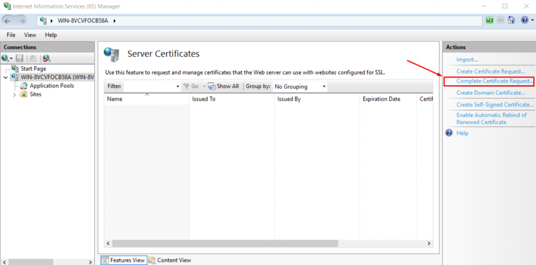Switch to Features View tab
This screenshot has width=536, height=265.
pyautogui.click(x=124, y=260)
